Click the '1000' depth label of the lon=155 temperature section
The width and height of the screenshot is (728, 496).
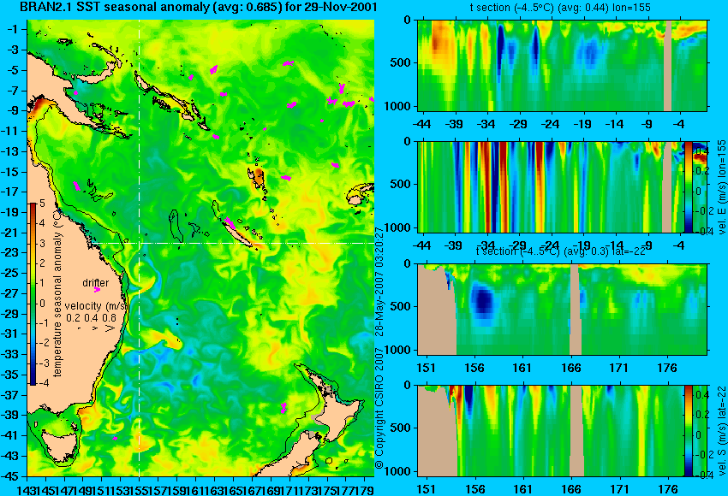tap(400, 107)
